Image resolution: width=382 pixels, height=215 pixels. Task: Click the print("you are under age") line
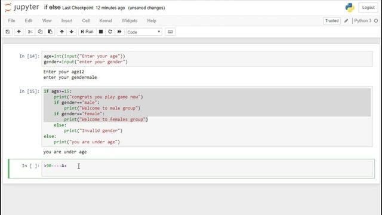[x=87, y=142]
